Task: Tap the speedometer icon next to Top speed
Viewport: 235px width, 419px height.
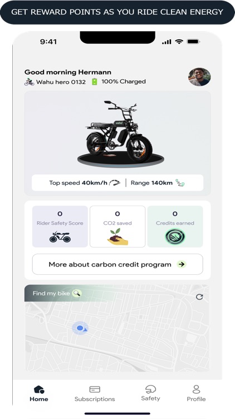Action: click(115, 183)
